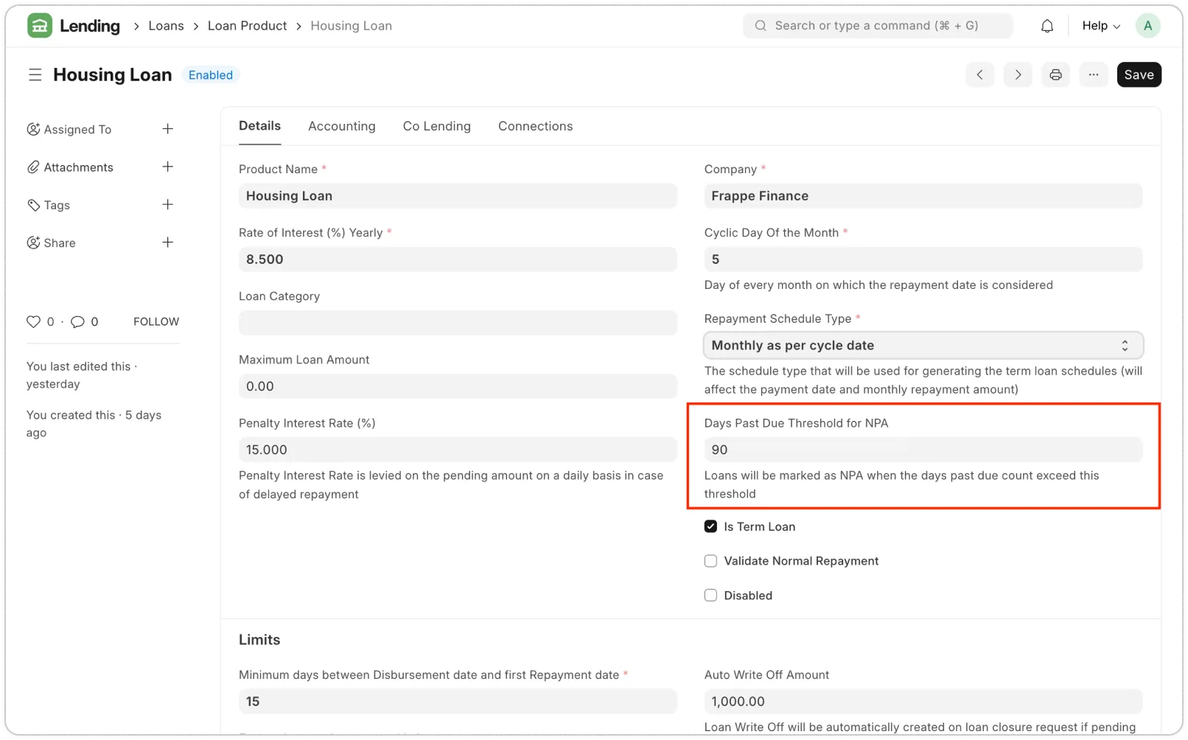Open the Help dropdown menu

pyautogui.click(x=1100, y=25)
